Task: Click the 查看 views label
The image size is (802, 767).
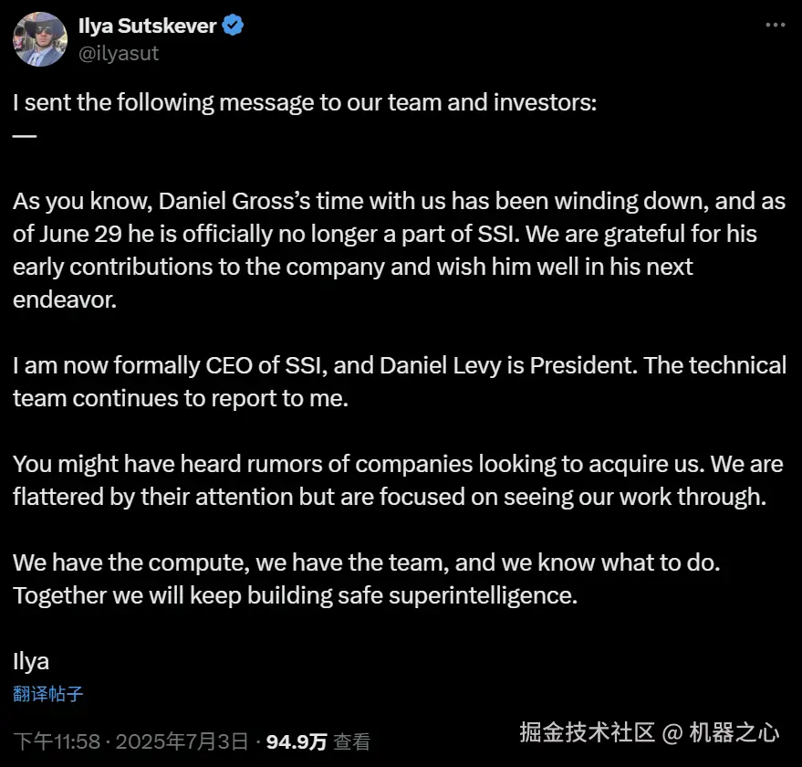Action: coord(351,741)
